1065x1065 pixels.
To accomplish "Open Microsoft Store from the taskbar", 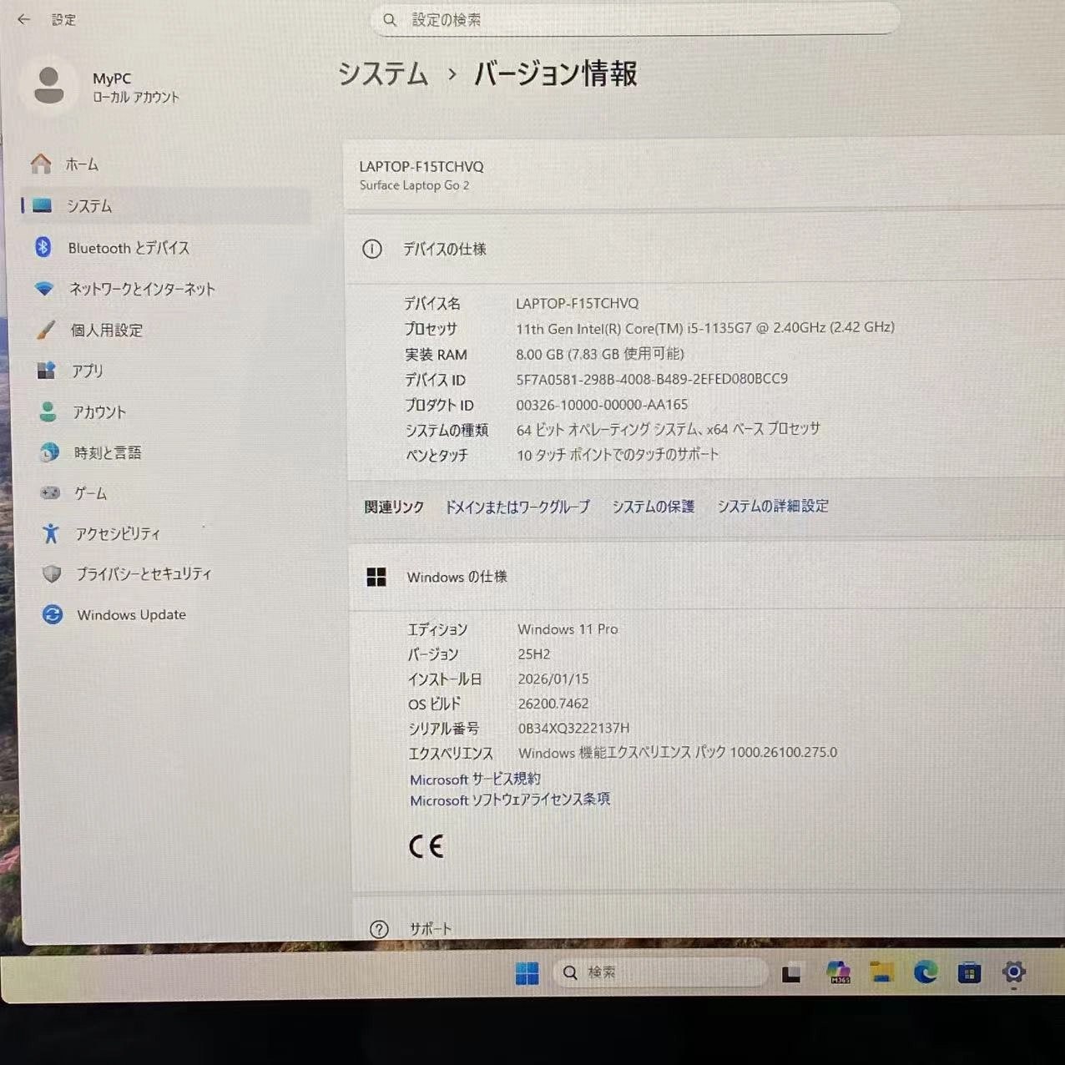I will tap(969, 972).
